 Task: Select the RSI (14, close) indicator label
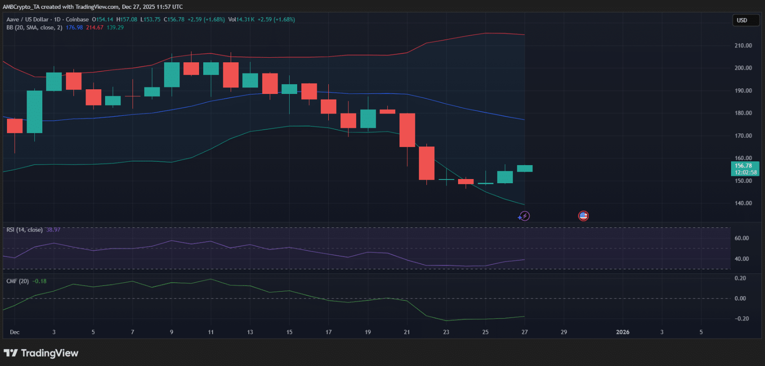coord(24,230)
